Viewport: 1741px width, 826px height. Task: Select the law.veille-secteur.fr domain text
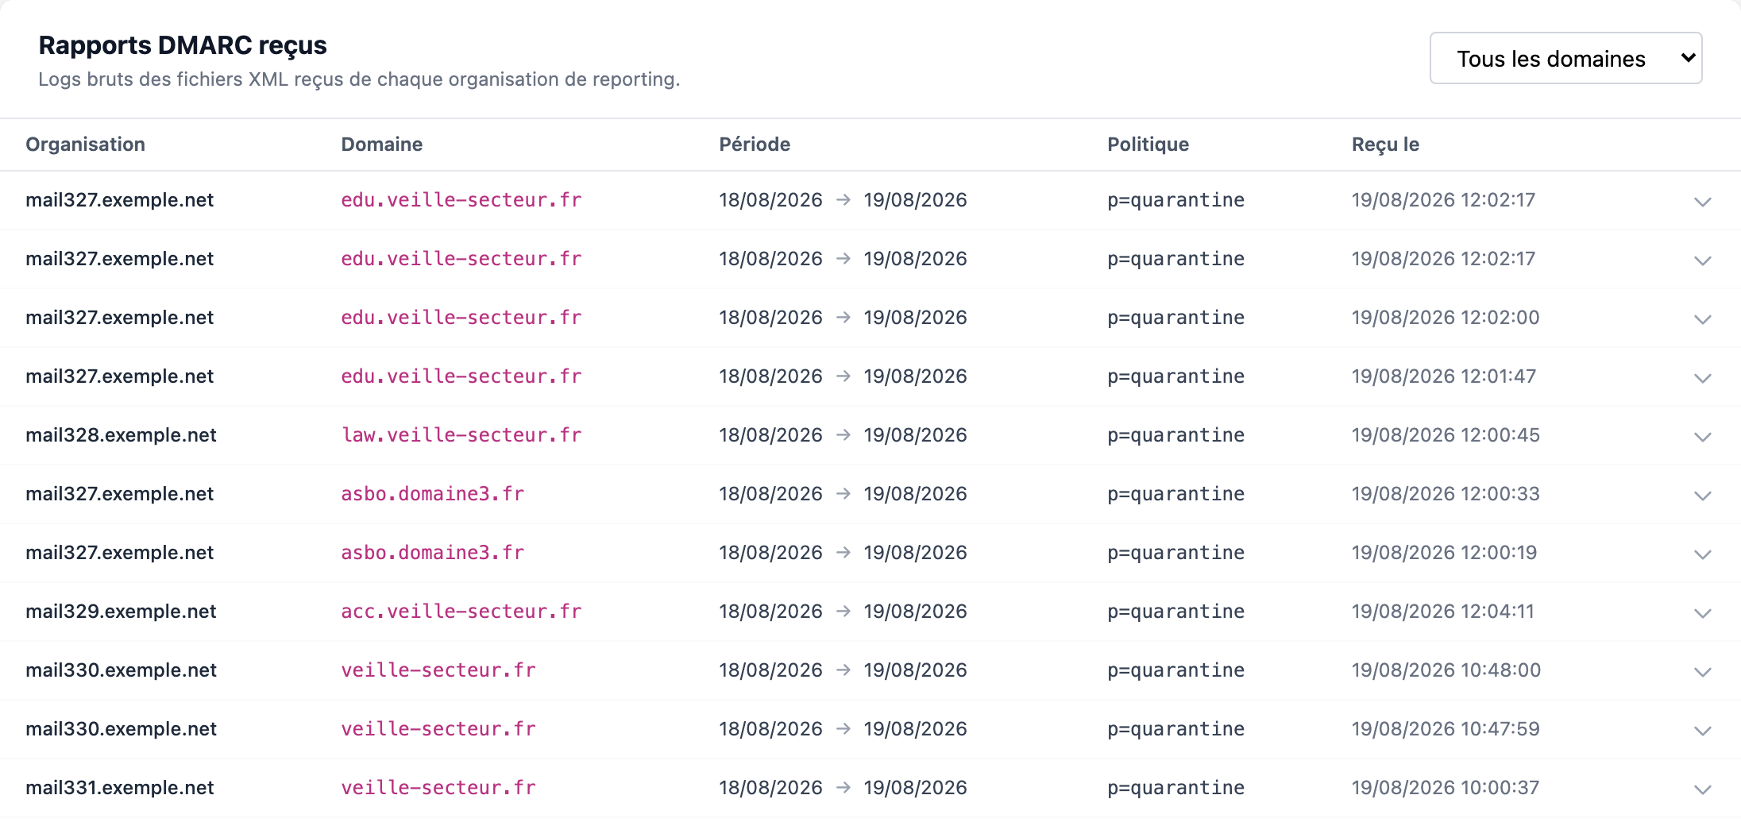point(461,434)
